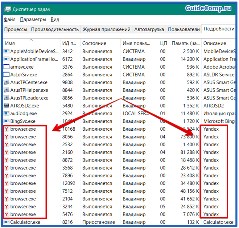Click the AppleMobileDeviceService process icon
The image size is (239, 228).
click(7, 51)
